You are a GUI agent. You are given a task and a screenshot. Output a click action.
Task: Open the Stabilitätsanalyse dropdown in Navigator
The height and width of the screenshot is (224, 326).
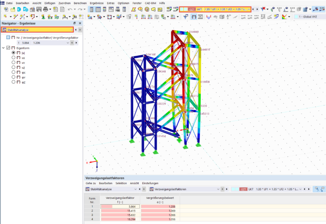click(37, 30)
